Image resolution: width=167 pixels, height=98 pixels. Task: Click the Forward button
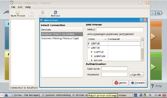coord(138,83)
